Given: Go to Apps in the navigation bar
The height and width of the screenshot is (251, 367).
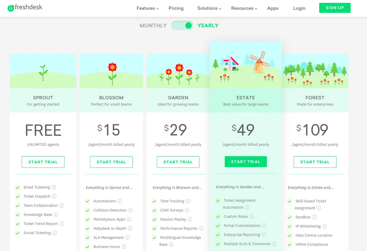Looking at the screenshot, I should point(273,8).
